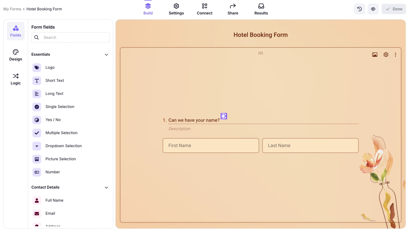Go back to My Forms

tap(12, 9)
